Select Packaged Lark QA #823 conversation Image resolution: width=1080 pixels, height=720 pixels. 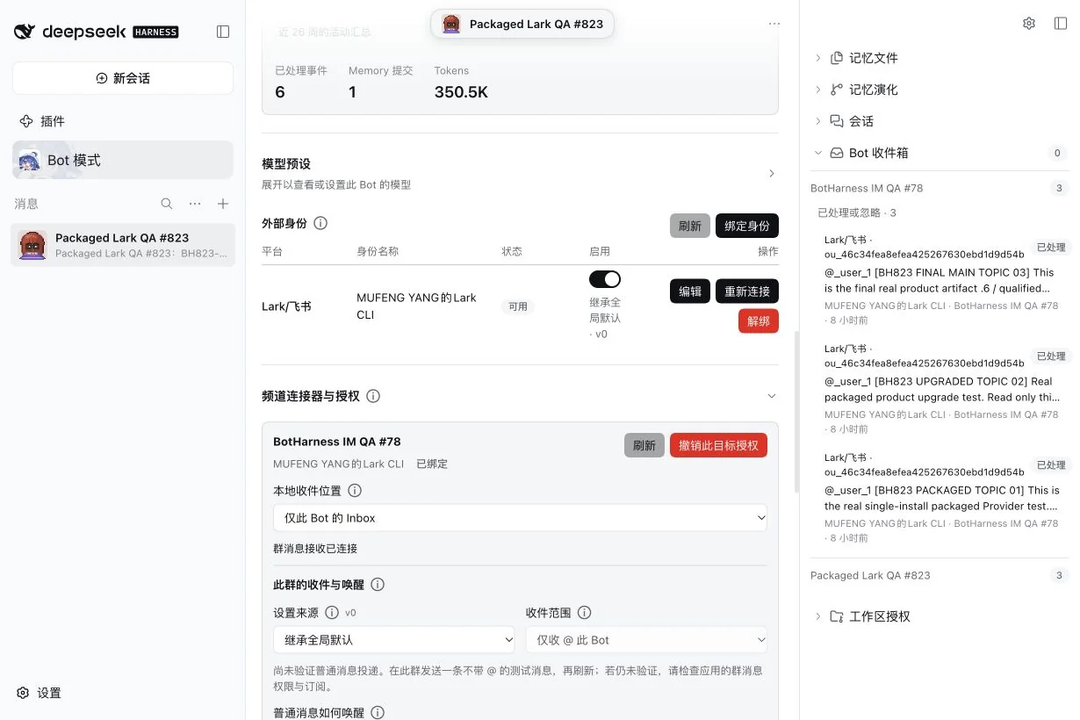[x=124, y=245]
